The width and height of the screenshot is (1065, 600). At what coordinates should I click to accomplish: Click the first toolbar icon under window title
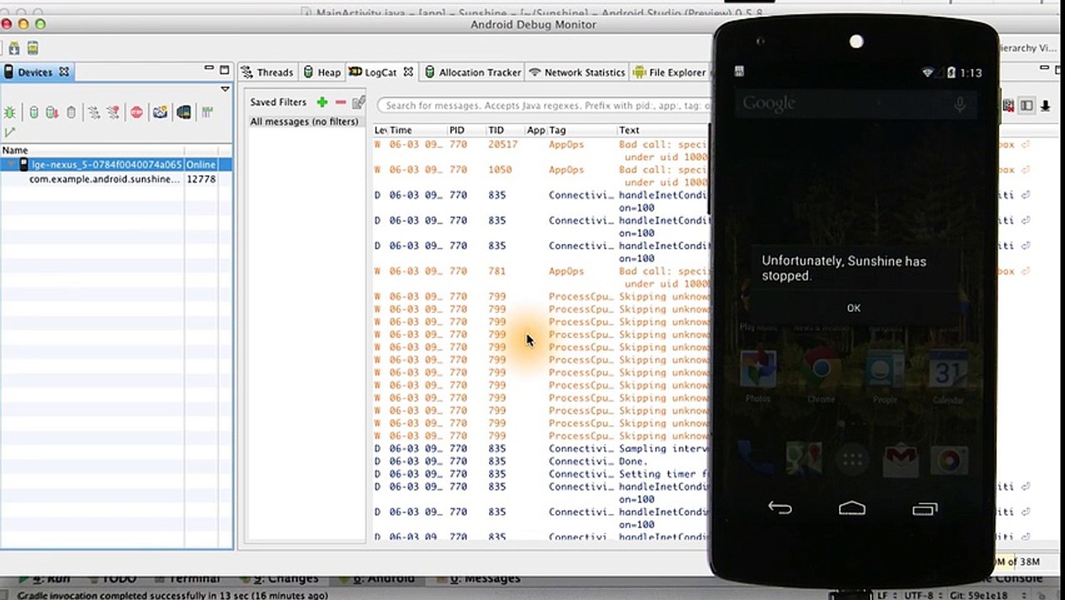14,48
